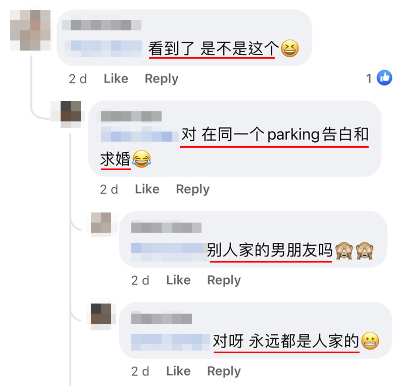Click blurred tagged name before 对呀 永远都是
Screen dimensions: 404x386
coord(171,342)
